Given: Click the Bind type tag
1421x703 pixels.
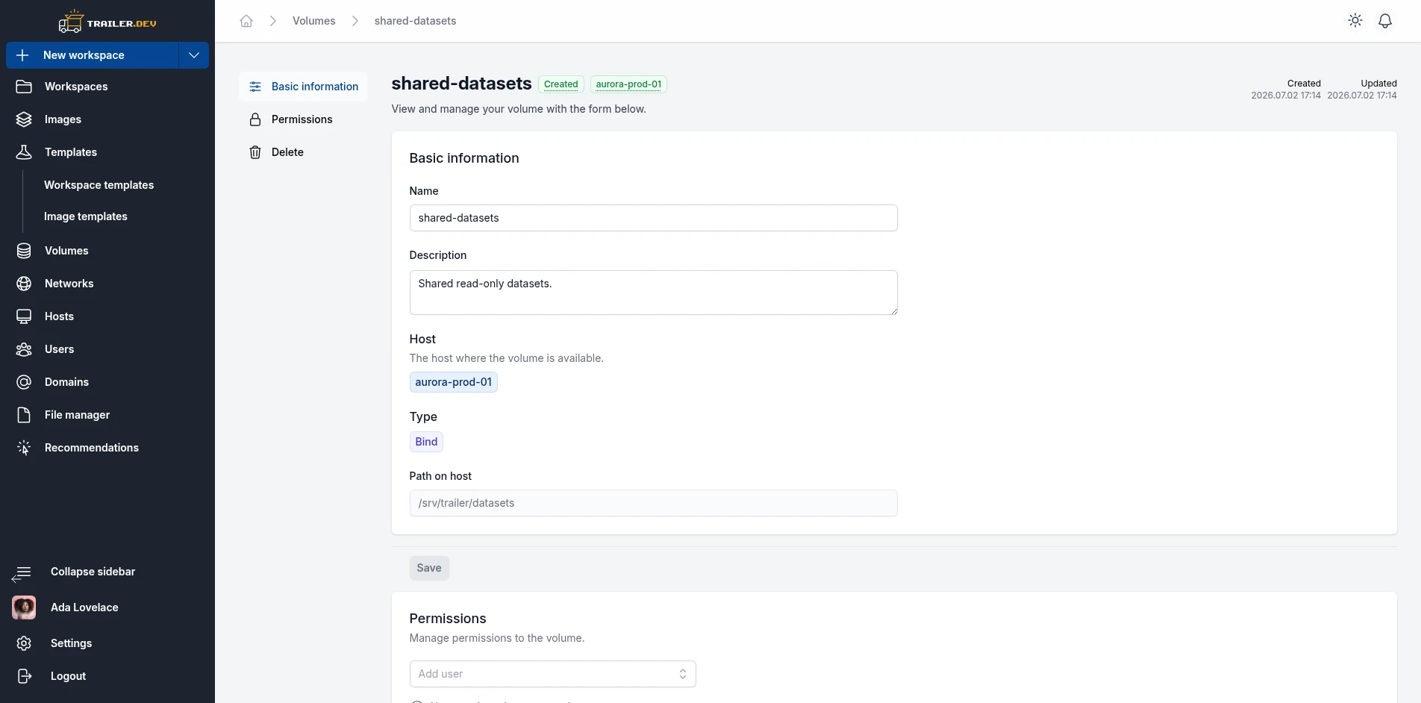Looking at the screenshot, I should pos(426,442).
